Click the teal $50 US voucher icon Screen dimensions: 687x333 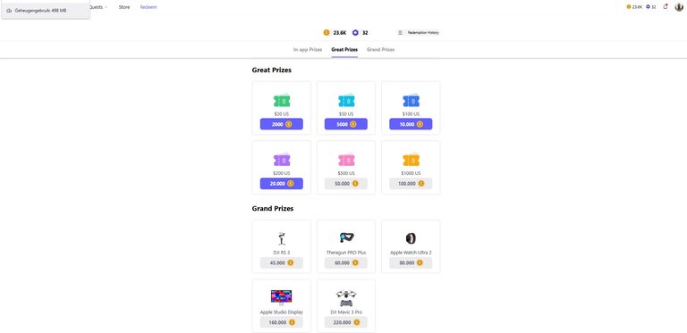[x=346, y=101]
